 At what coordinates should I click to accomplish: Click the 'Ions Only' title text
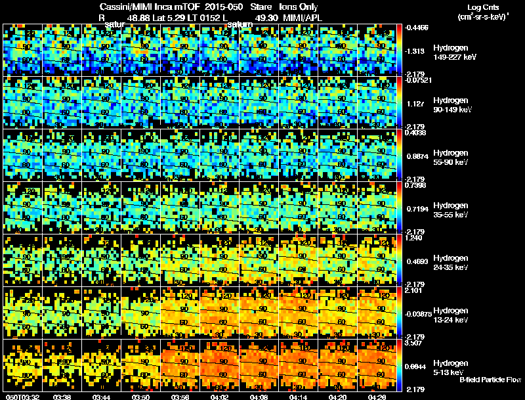click(x=299, y=7)
